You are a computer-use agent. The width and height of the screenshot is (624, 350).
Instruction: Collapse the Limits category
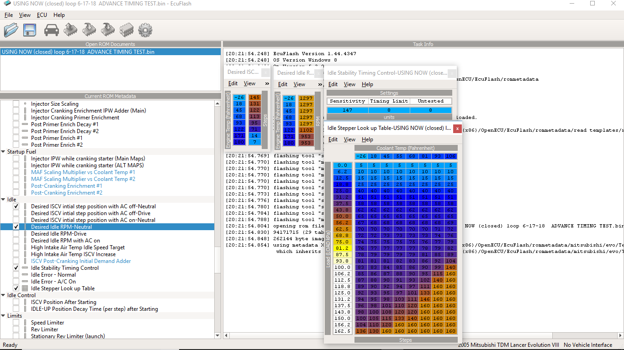pyautogui.click(x=4, y=316)
